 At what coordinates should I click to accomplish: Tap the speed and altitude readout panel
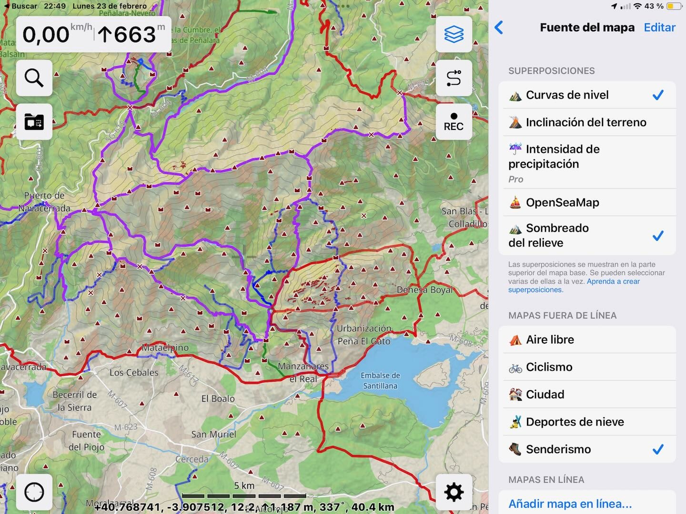tap(94, 35)
